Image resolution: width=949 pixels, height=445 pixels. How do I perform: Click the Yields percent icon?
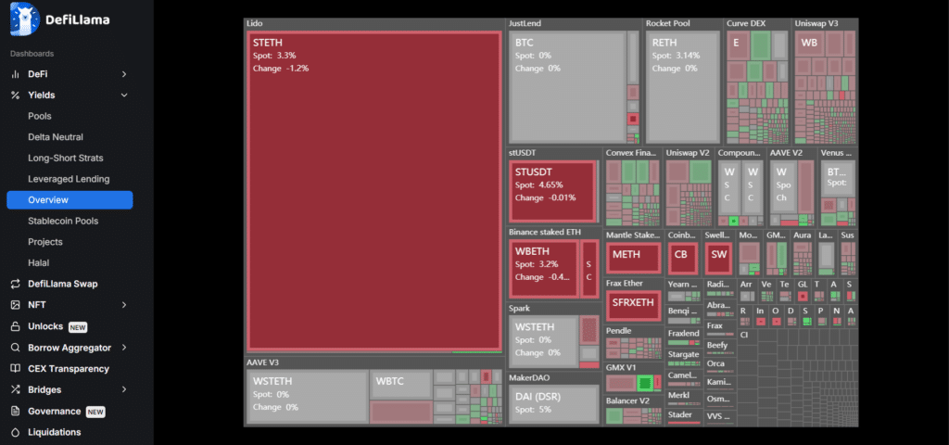pyautogui.click(x=15, y=95)
